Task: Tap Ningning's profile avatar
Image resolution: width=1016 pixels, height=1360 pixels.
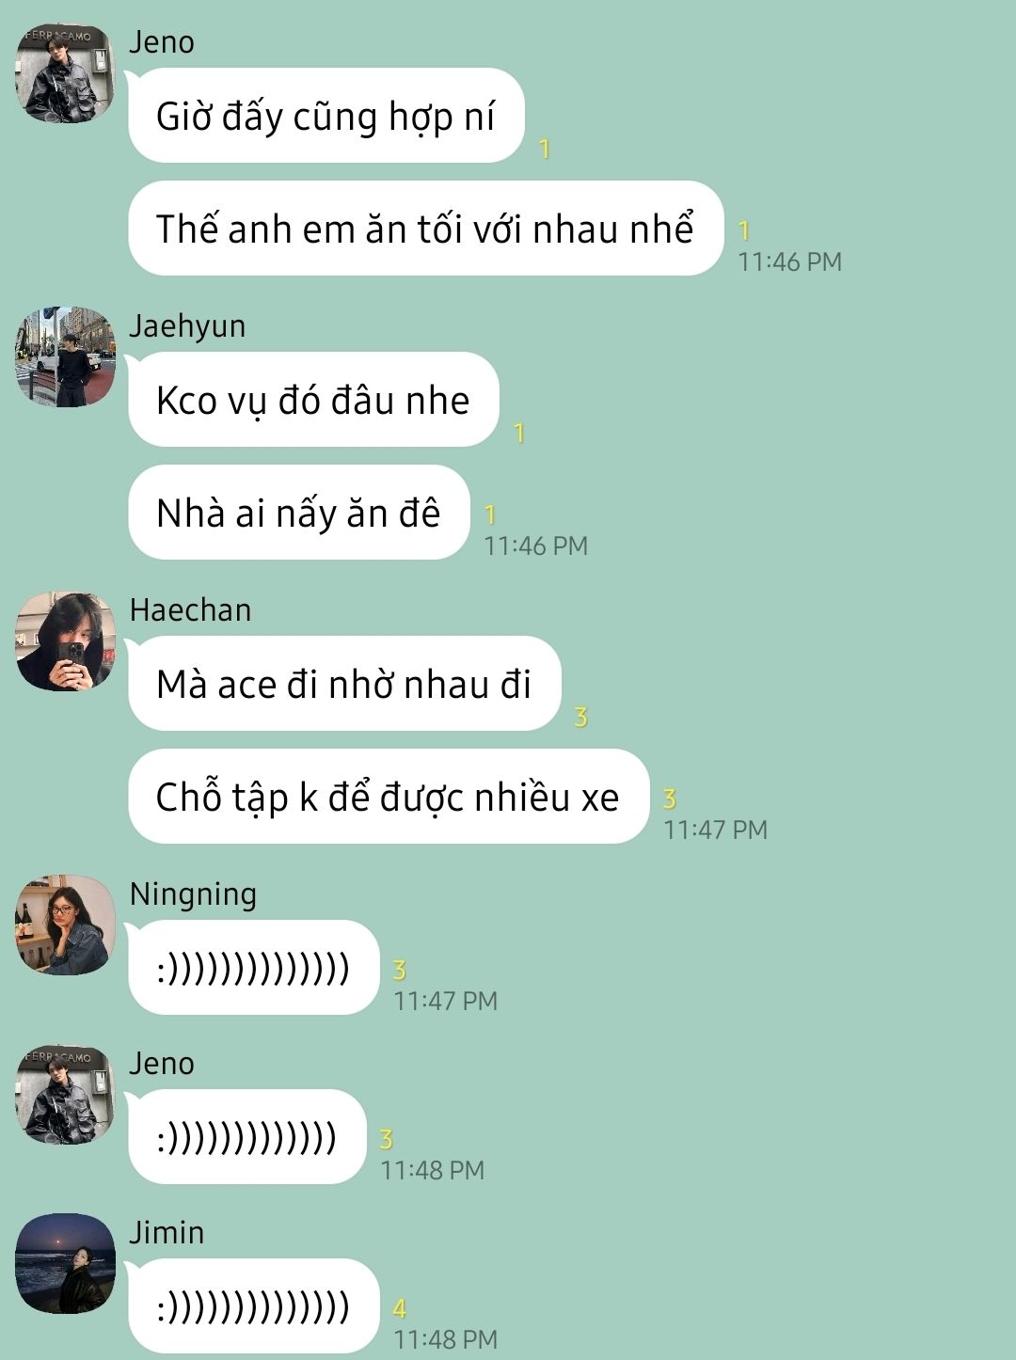Action: (x=65, y=925)
